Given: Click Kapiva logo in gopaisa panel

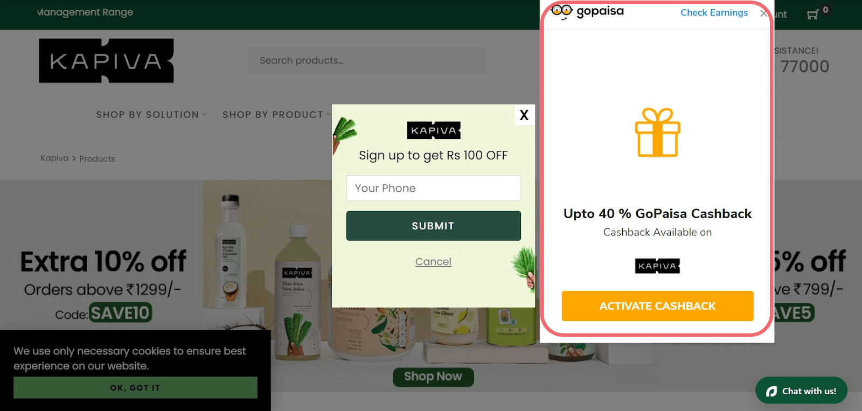Looking at the screenshot, I should (x=657, y=266).
